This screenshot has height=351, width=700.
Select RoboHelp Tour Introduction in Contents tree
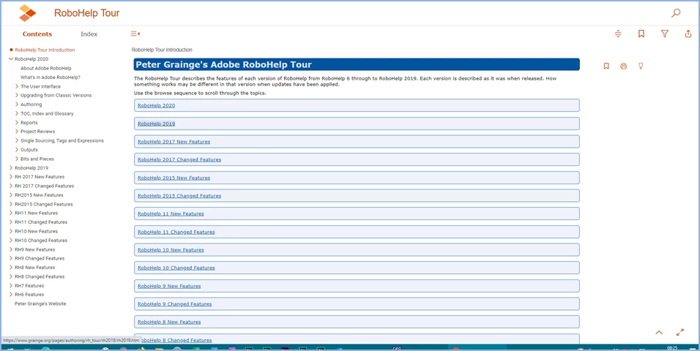(45, 50)
